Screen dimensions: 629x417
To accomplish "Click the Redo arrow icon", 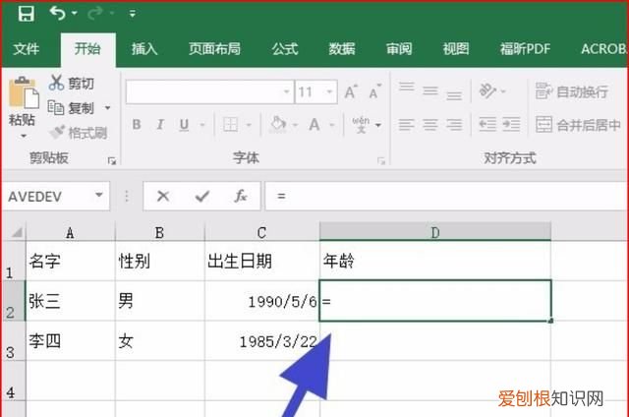I will point(94,13).
